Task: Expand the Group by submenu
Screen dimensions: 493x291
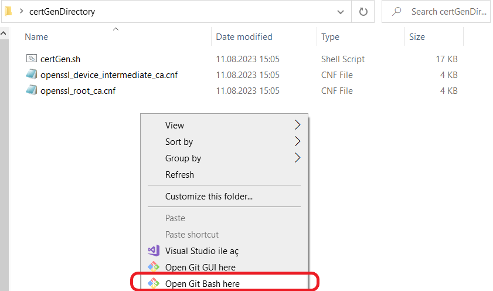Action: click(x=297, y=158)
